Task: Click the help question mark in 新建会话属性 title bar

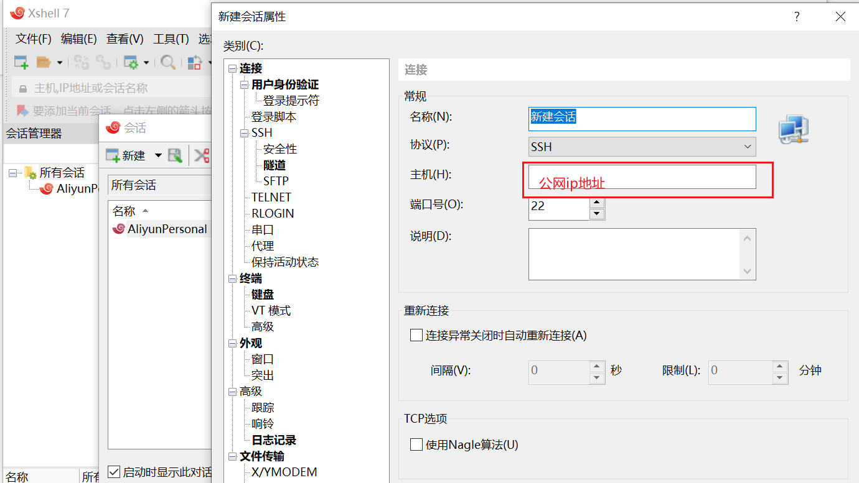Action: click(x=797, y=17)
